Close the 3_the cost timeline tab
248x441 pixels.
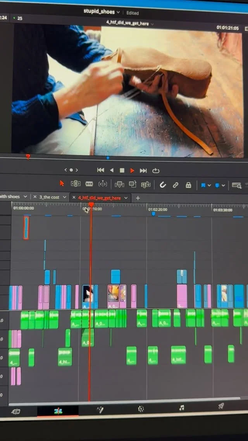coord(35,197)
